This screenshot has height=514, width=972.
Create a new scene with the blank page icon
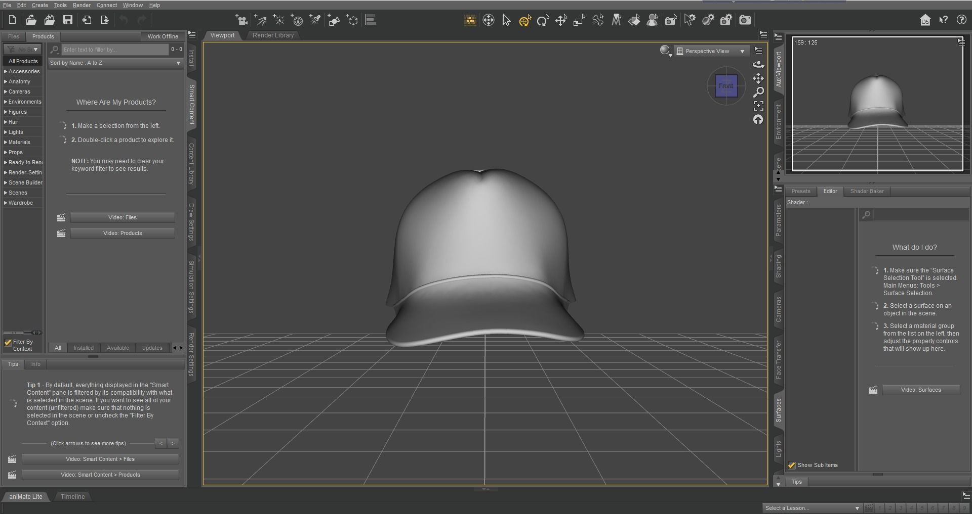13,20
